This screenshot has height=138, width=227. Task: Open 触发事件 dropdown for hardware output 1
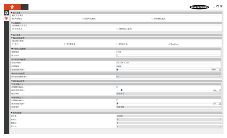[x=169, y=94]
